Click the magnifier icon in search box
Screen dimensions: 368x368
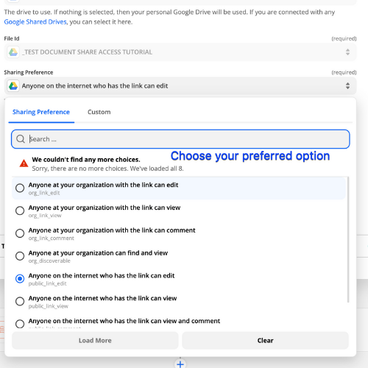[x=21, y=139]
